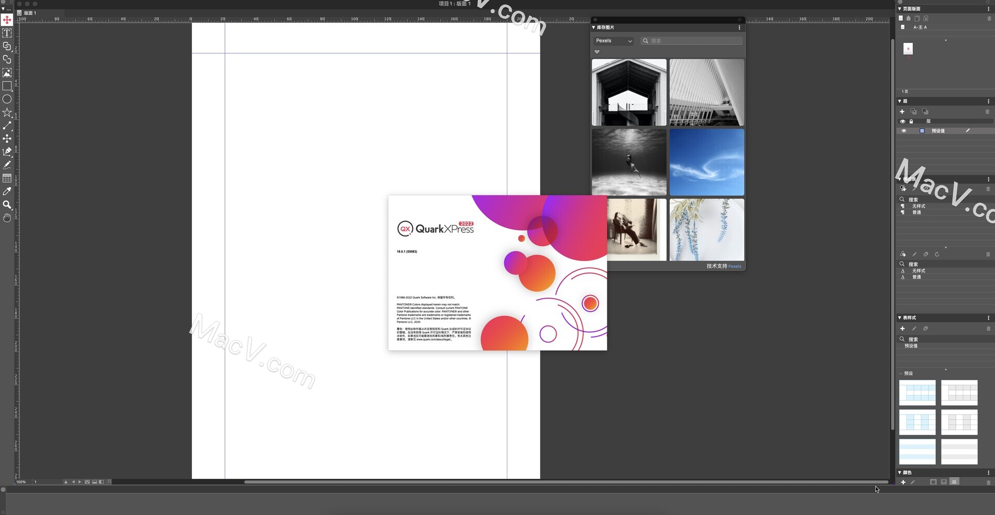Image resolution: width=995 pixels, height=515 pixels.
Task: Go to next page arrow in status bar
Action: 79,482
